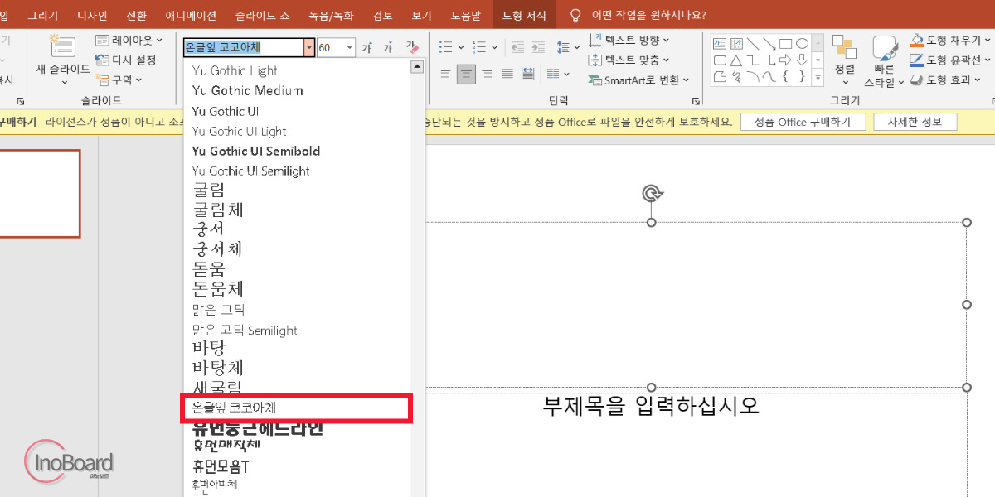Image resolution: width=995 pixels, height=497 pixels.
Task: Toggle distributed text alignment
Action: pos(527,74)
